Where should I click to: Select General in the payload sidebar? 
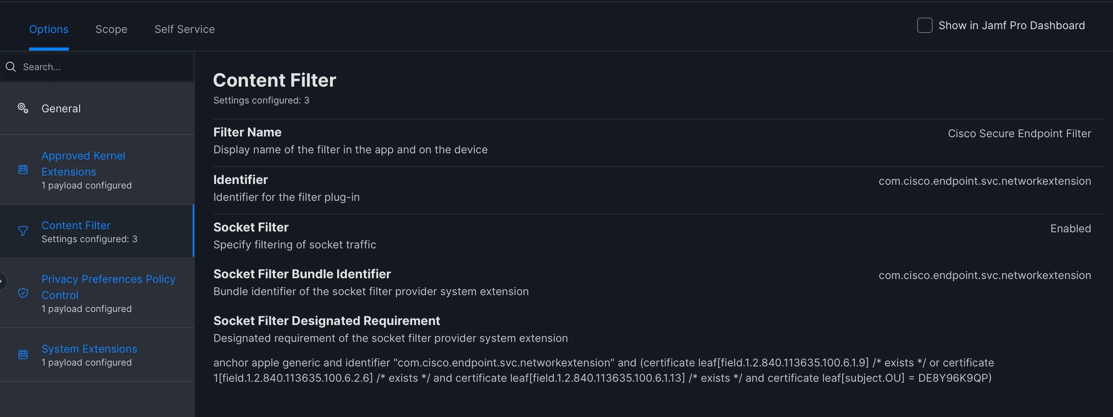click(97, 108)
